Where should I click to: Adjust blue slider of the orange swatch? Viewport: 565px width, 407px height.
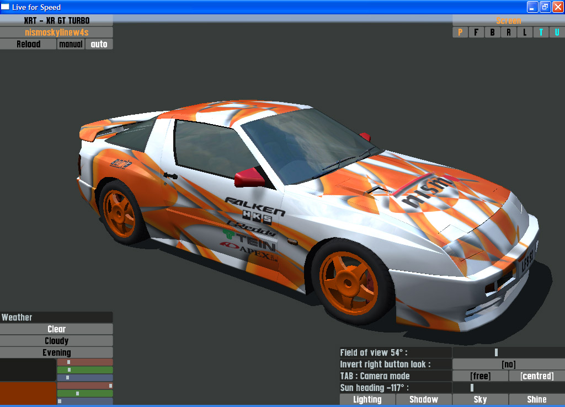[85, 401]
